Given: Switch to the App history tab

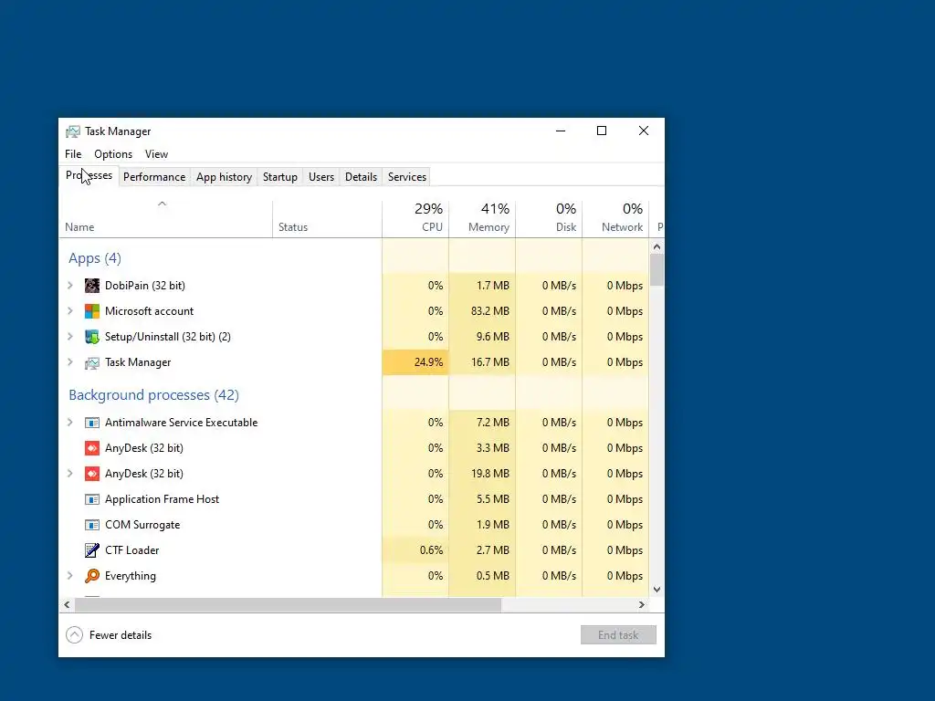Looking at the screenshot, I should pyautogui.click(x=225, y=177).
